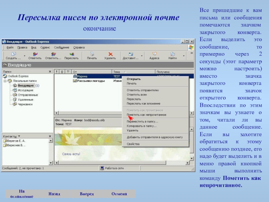Expand the Контакты dropdown arrow
Screen dimensions: 269x202
(19, 136)
